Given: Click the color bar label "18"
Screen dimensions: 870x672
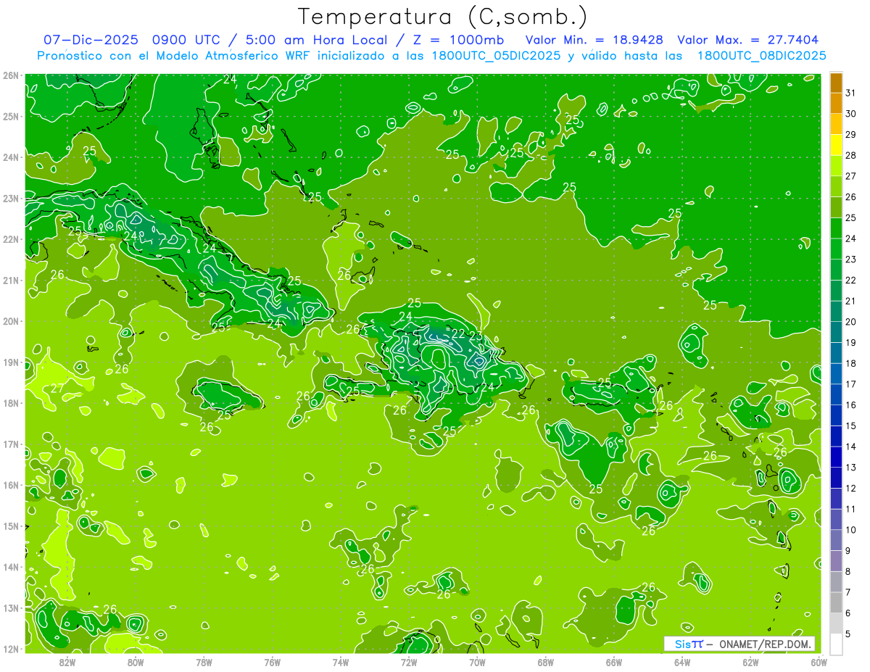Looking at the screenshot, I should 850,363.
